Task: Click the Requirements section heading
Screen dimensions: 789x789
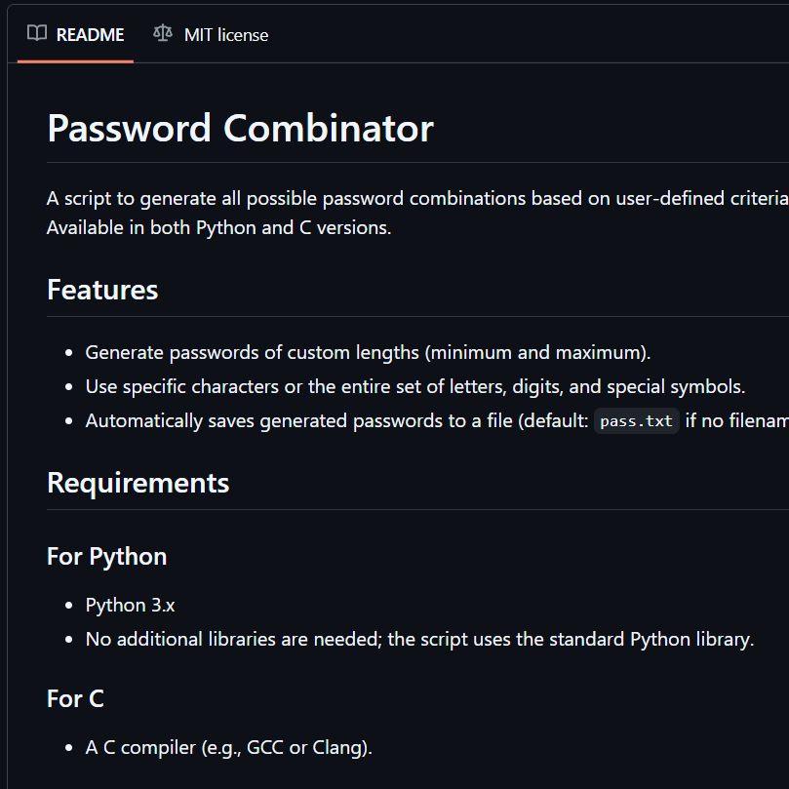Action: pyautogui.click(x=138, y=483)
